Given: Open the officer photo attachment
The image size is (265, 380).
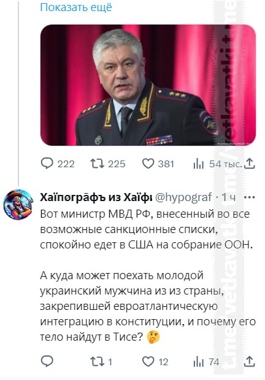Looking at the screenshot, I should (148, 85).
